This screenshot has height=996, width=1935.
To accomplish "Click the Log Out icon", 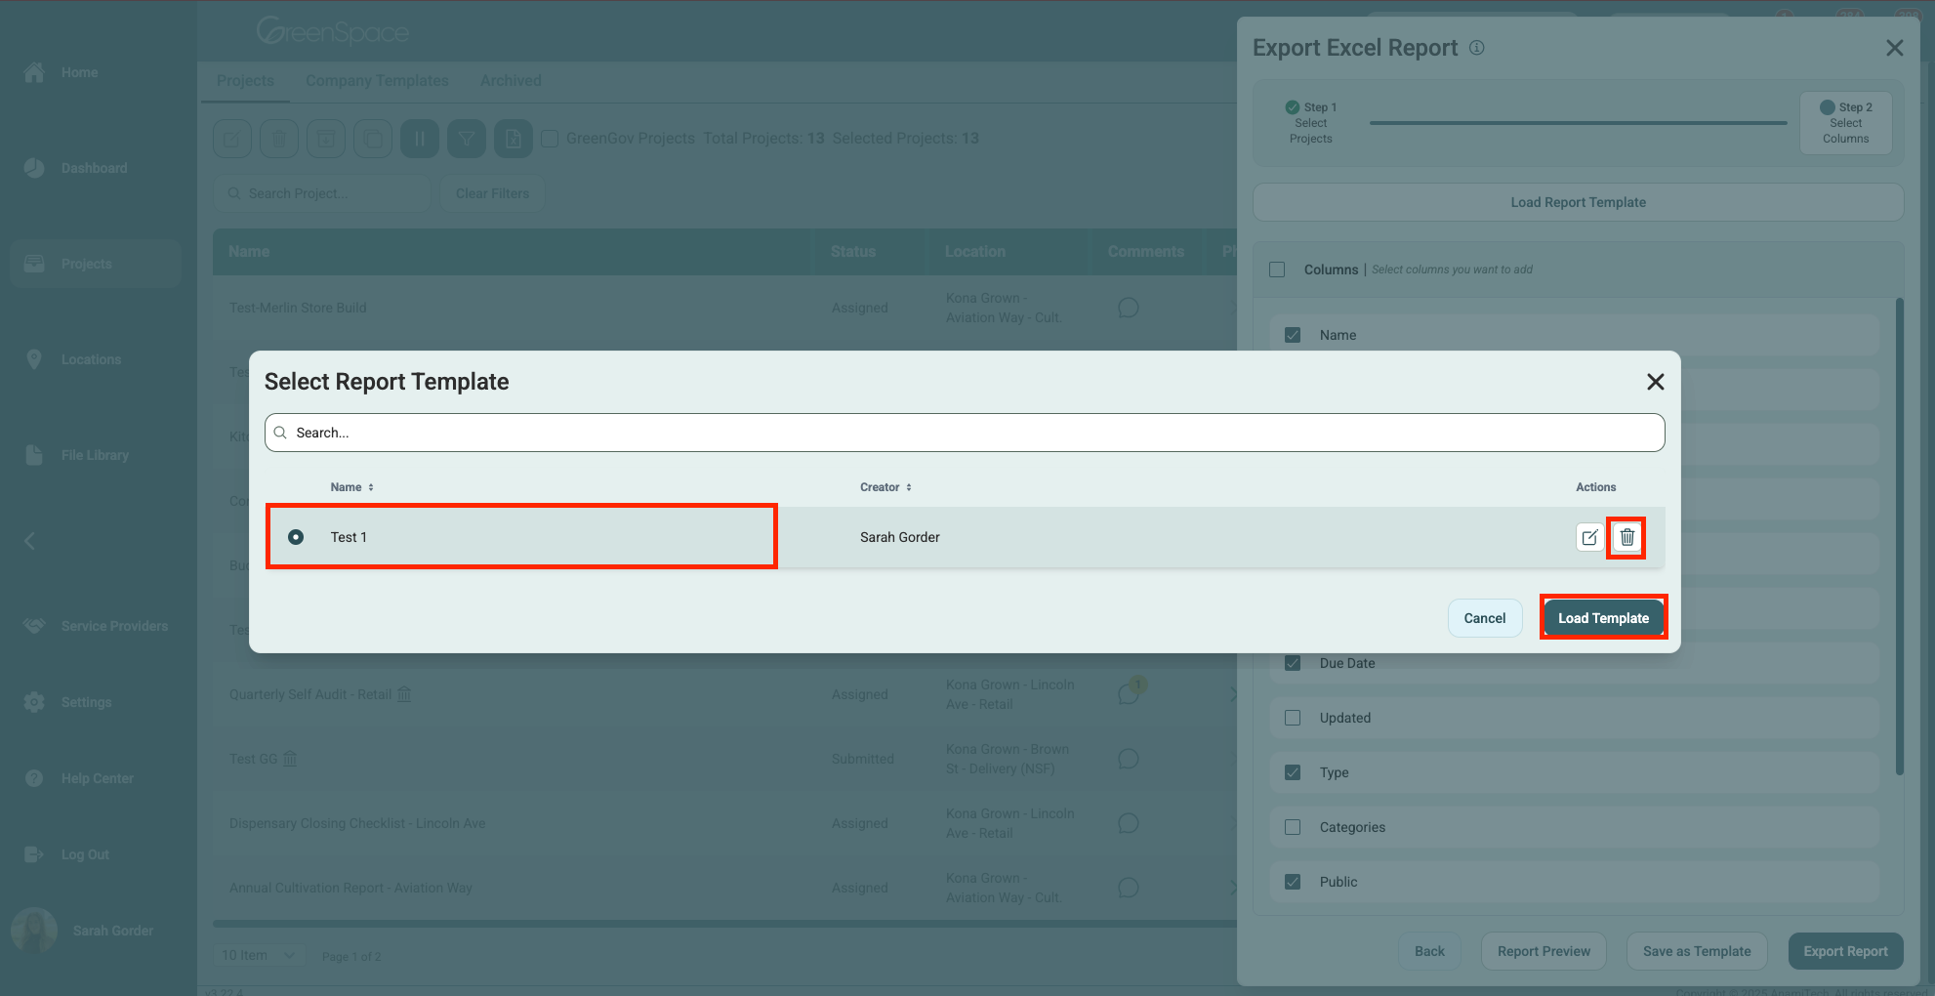I will click(x=34, y=854).
